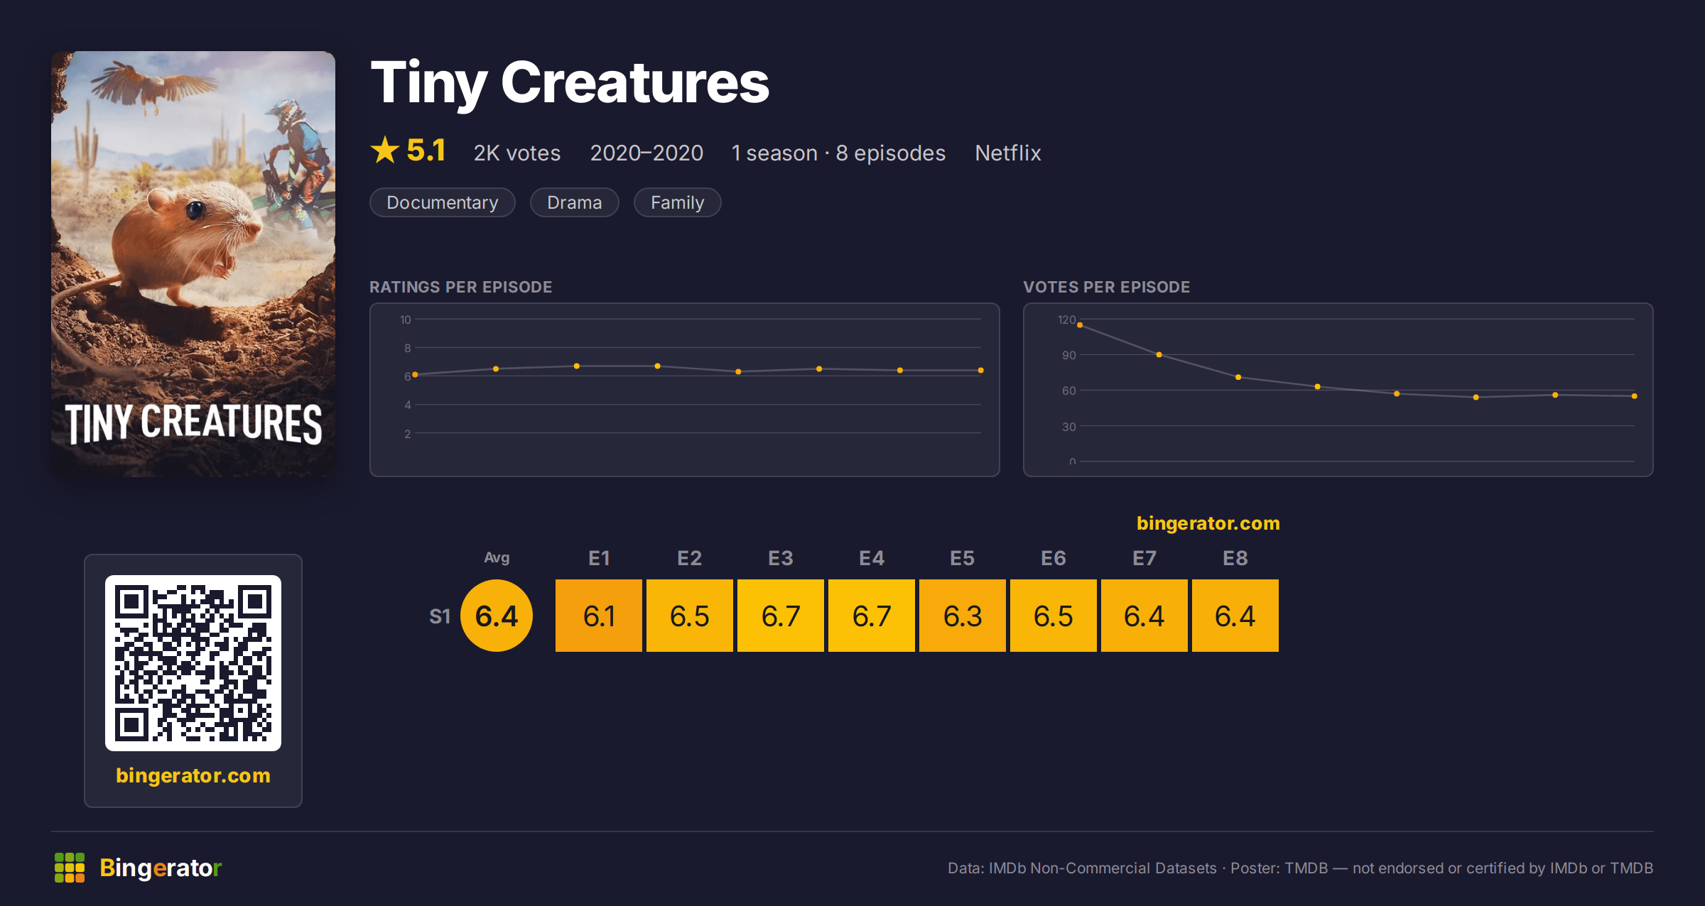Select the Drama genre tag
1705x906 pixels.
coord(574,202)
